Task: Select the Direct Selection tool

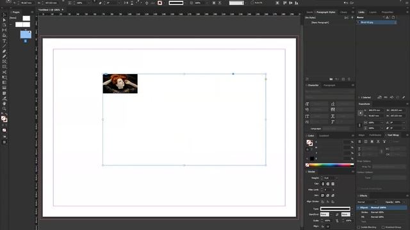Action: click(x=4, y=20)
